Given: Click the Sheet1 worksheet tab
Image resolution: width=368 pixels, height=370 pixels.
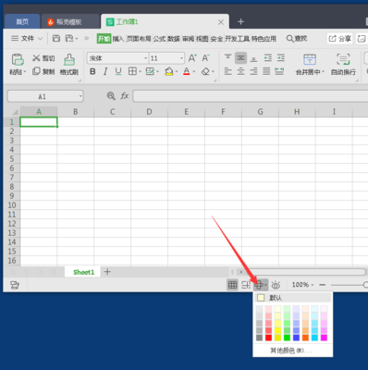Looking at the screenshot, I should (x=83, y=272).
